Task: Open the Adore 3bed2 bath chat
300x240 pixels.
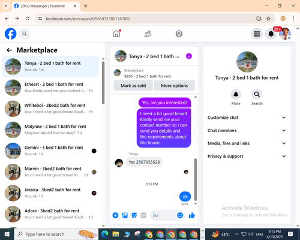Action: pos(50,214)
